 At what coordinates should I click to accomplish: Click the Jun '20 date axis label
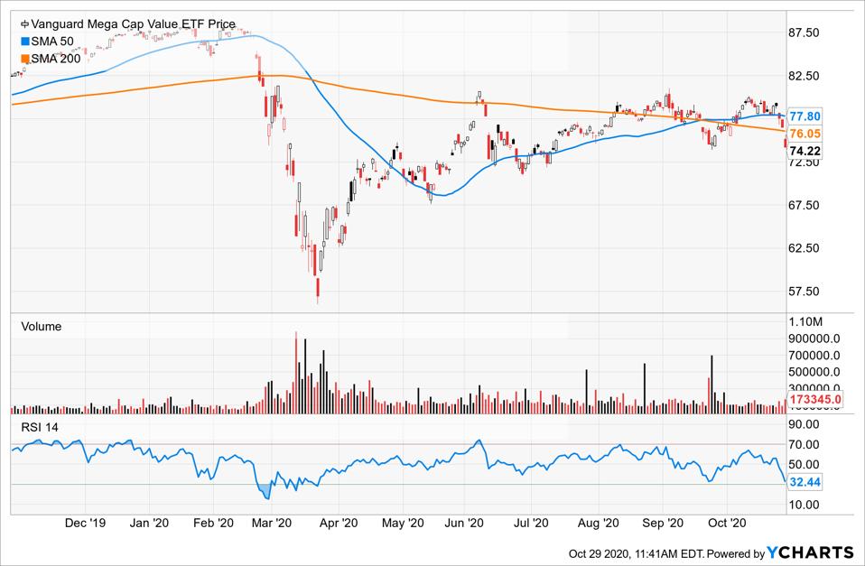468,523
